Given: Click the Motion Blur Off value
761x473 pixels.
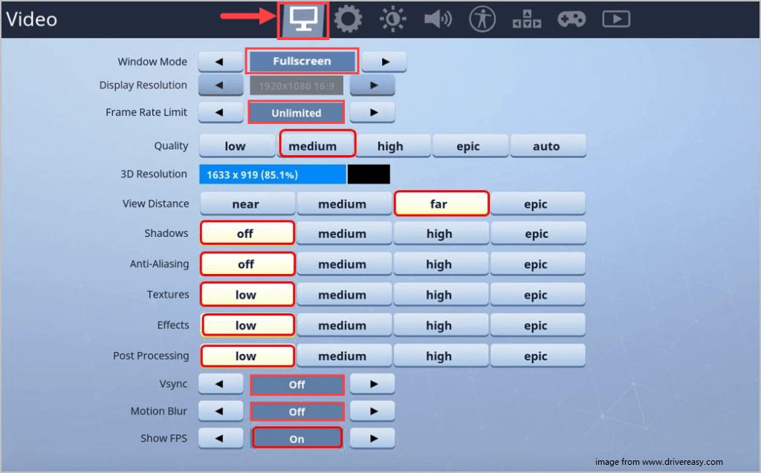Looking at the screenshot, I should click(x=297, y=411).
